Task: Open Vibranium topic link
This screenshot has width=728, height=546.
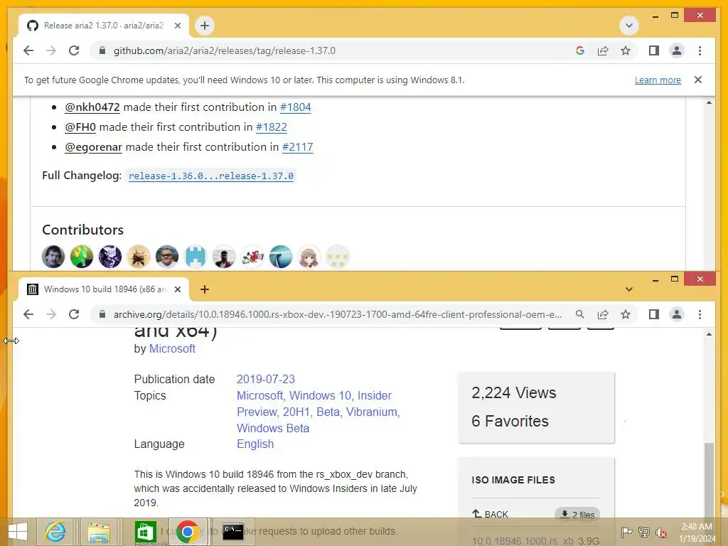Action: point(371,412)
